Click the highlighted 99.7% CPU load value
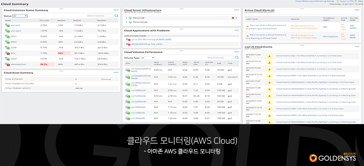Viewport: 364px width, 166px height. [47, 64]
